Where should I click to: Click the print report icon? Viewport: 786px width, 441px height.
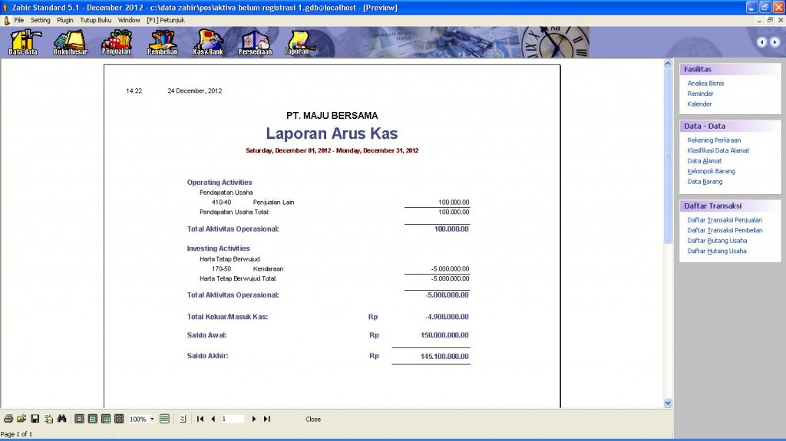[8, 419]
